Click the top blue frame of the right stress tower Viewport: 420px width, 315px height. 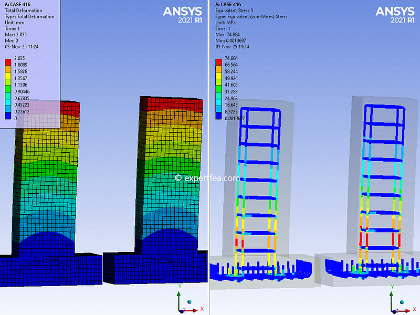385,107
